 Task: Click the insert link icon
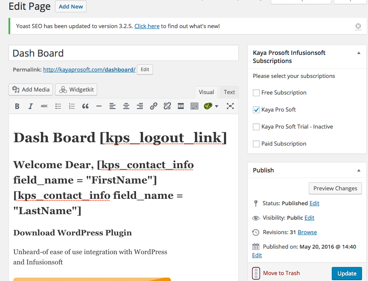154,106
